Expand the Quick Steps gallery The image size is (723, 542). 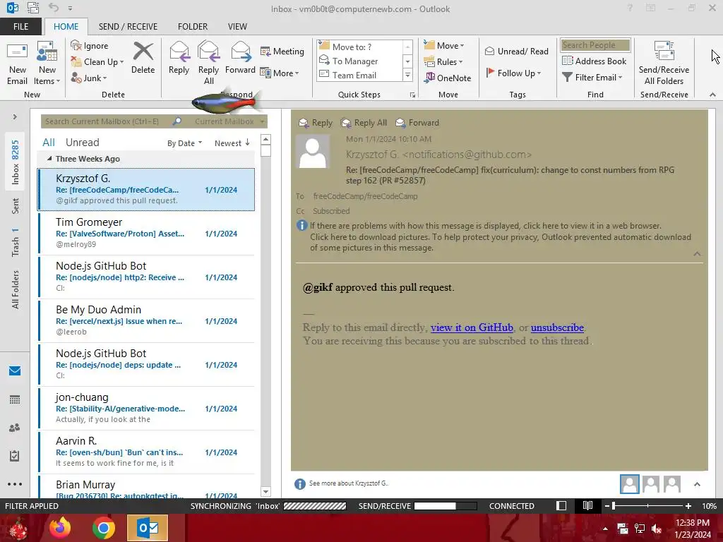(x=407, y=75)
